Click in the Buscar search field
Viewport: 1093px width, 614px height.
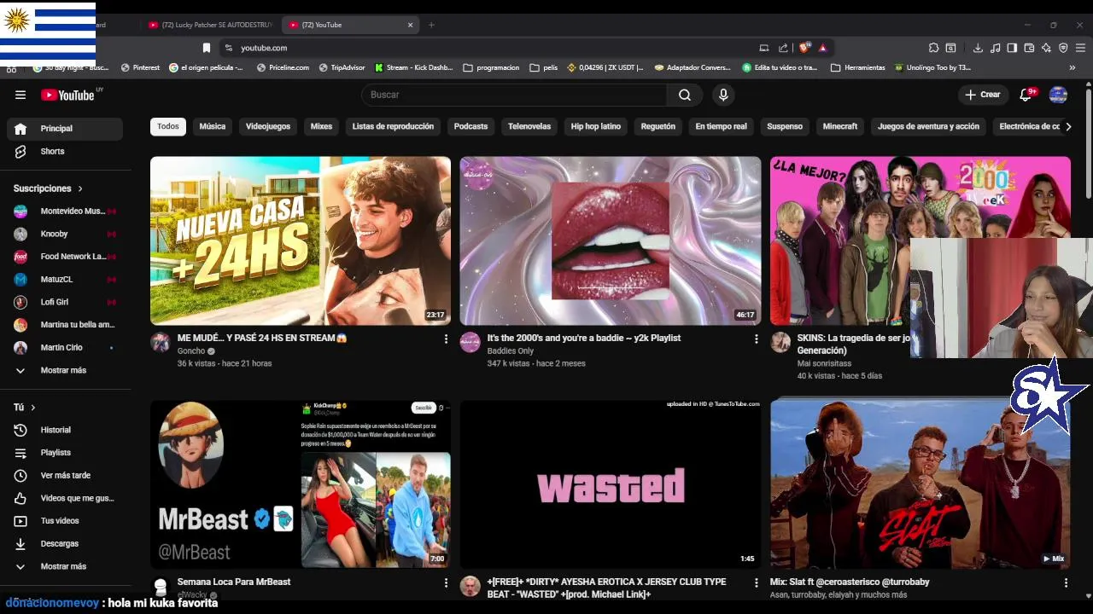coord(515,95)
